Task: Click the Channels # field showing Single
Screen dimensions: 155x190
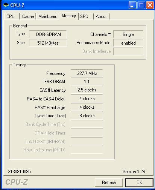Action: [128, 34]
